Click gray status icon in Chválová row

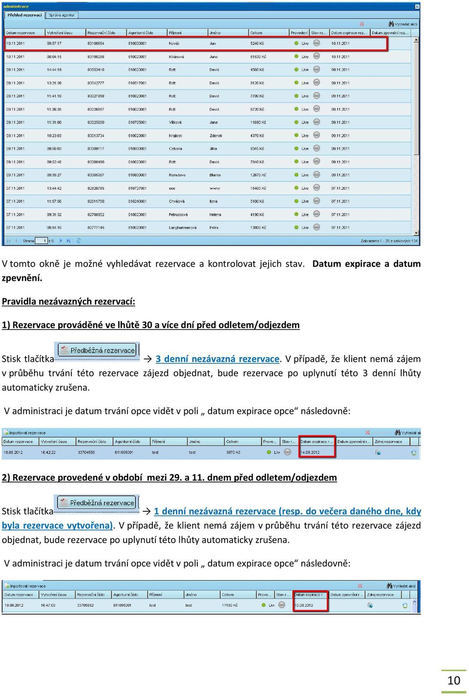pos(317,201)
